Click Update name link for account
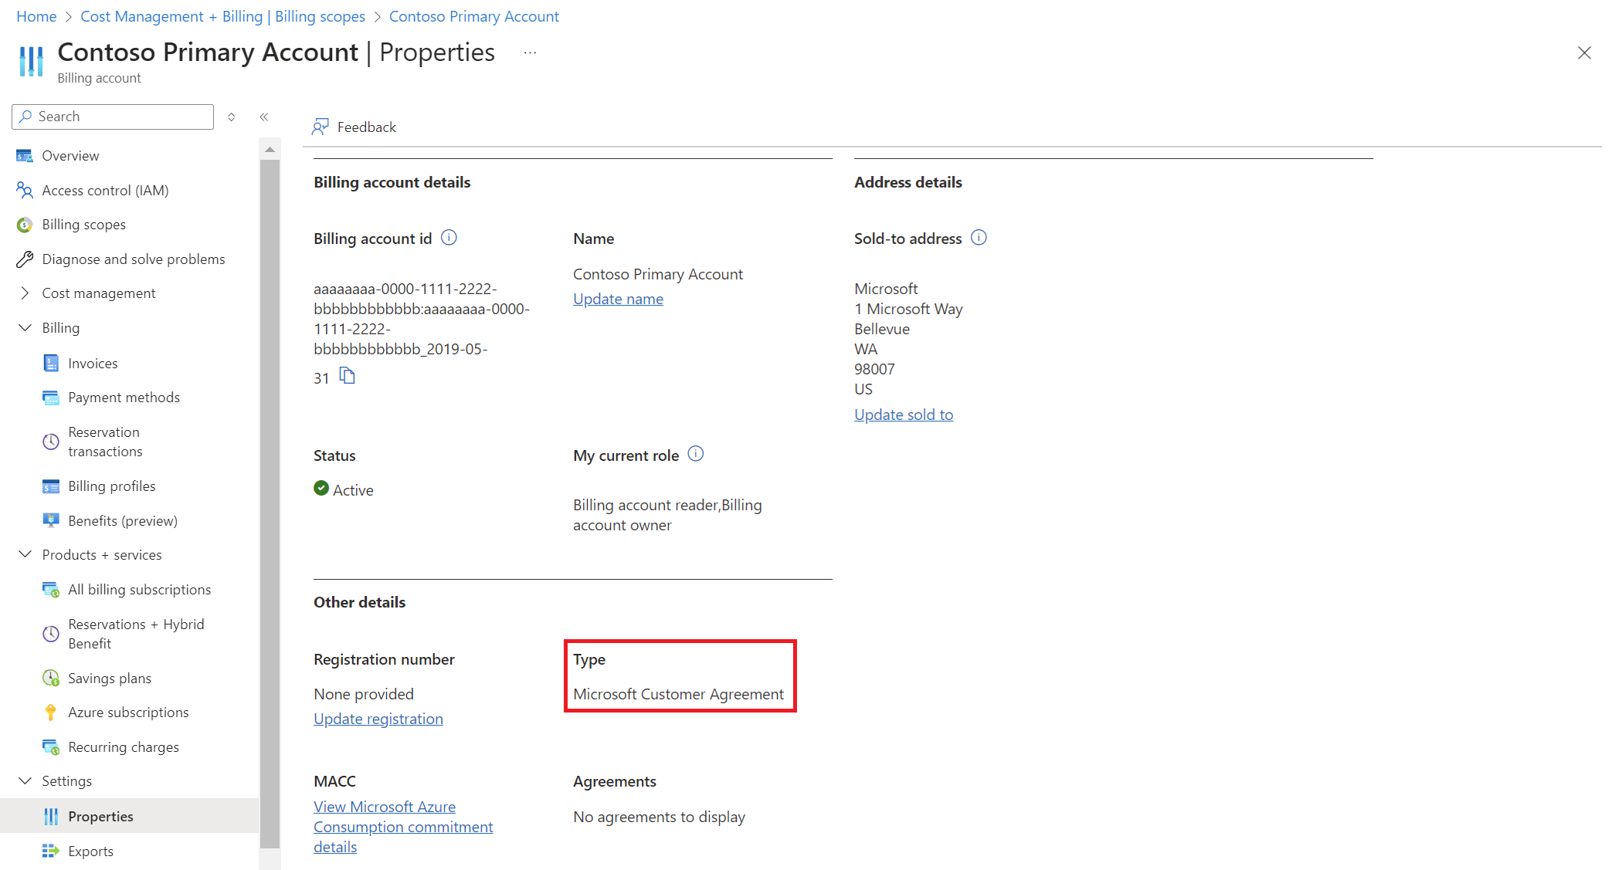 click(619, 298)
